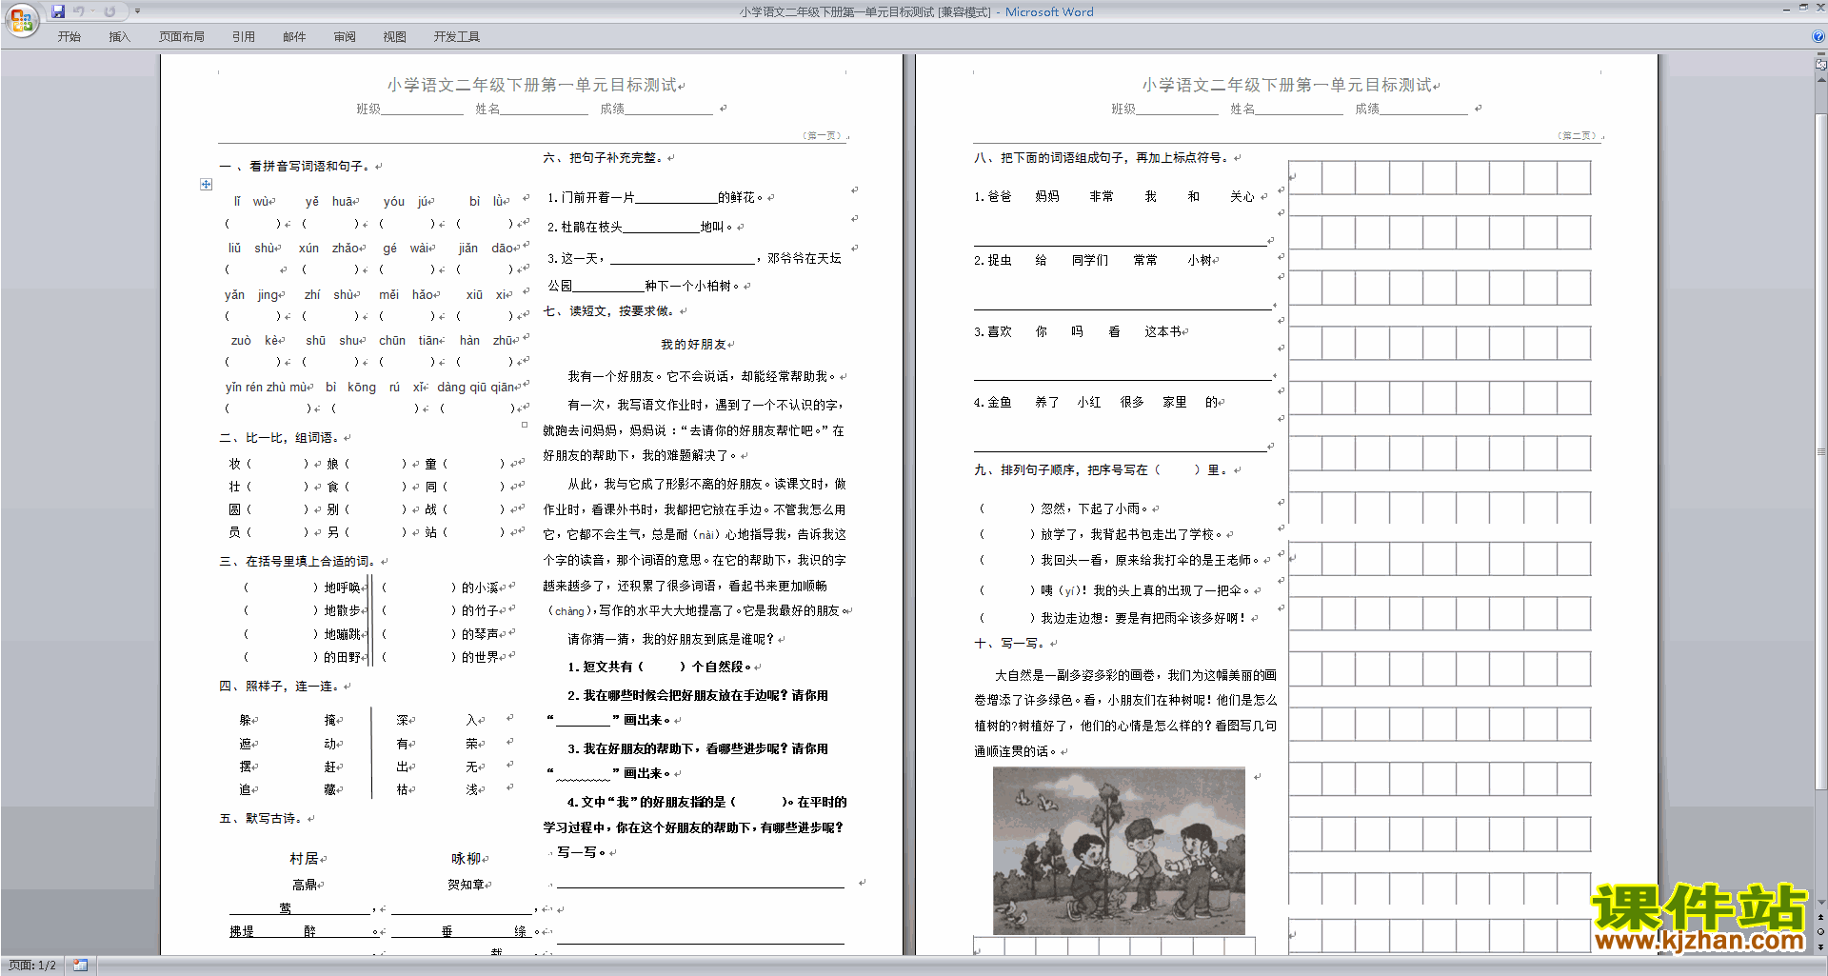Toggle the ruler view button above scrollbar
Viewport: 1828px width, 976px height.
[x=1821, y=65]
